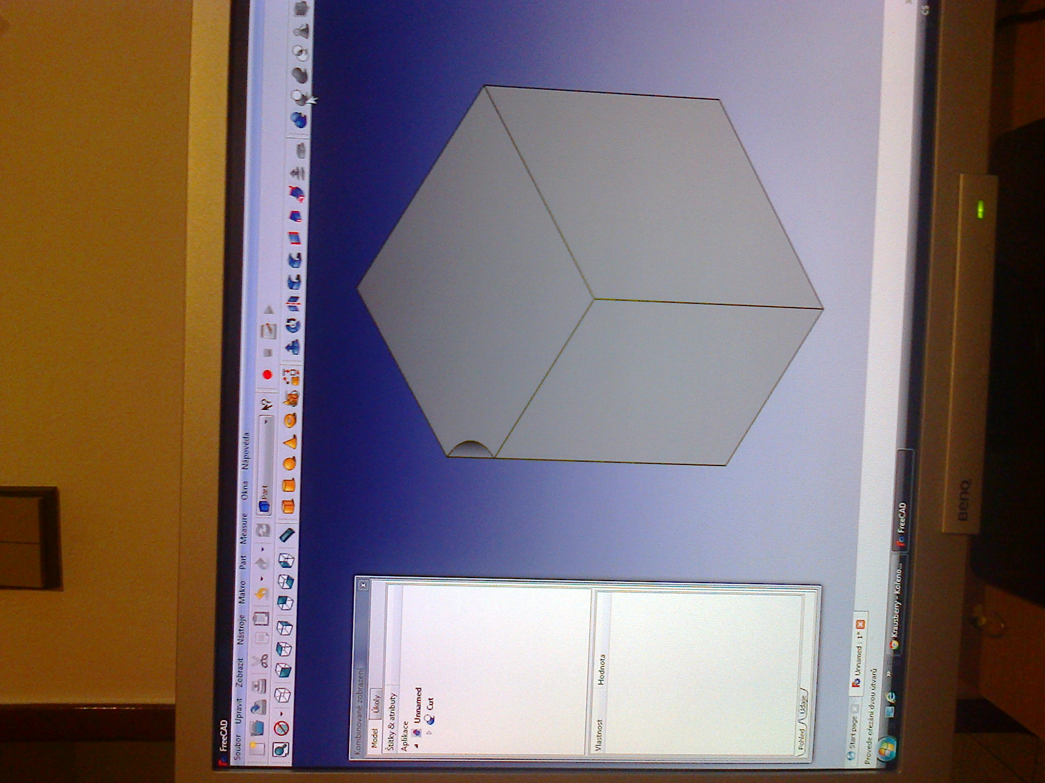Expand the Cut tree item
The height and width of the screenshot is (783, 1045).
coord(430,733)
